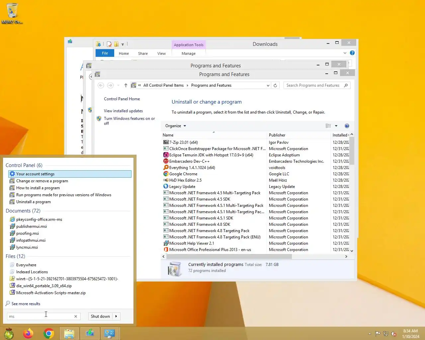The image size is (425, 340).
Task: Click the horizontal scrollbar thumb of program list
Action: (229, 256)
